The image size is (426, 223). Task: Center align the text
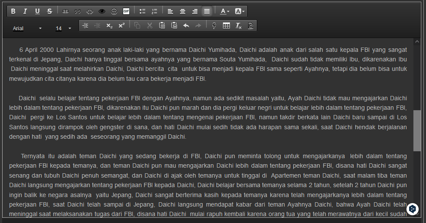pyautogui.click(x=183, y=11)
